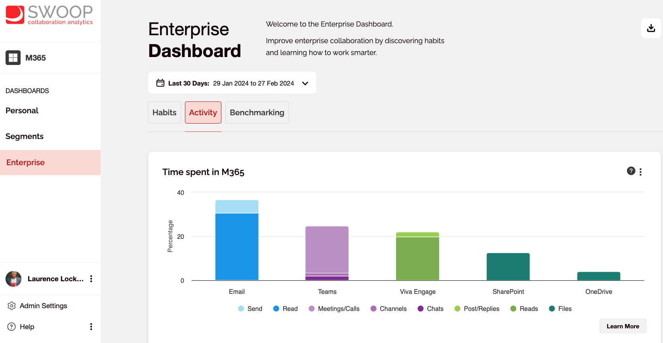Click the download icon at top right
The image size is (663, 343).
(x=651, y=28)
